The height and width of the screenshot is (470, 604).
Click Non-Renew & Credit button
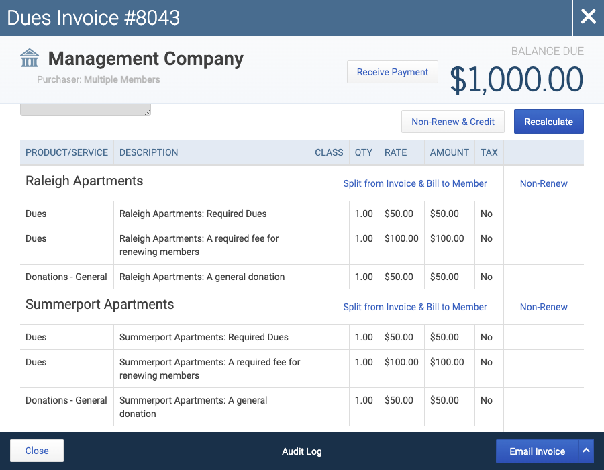452,122
